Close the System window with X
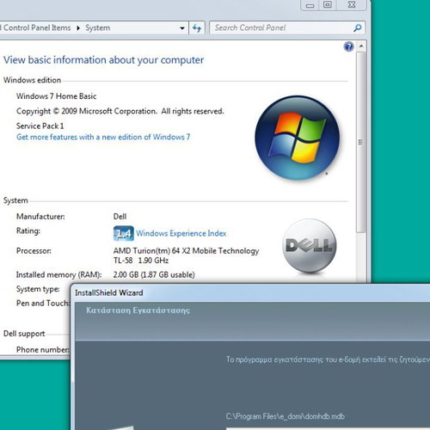430x430 pixels. pyautogui.click(x=352, y=5)
